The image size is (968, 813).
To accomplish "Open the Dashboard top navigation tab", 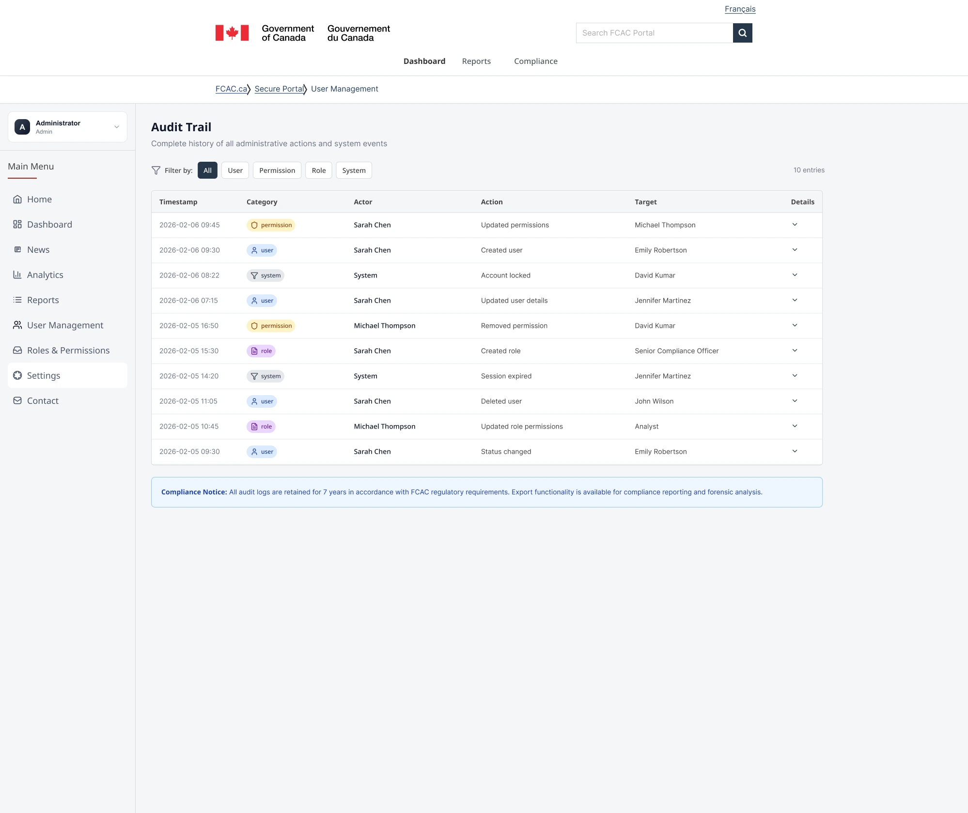I will pos(424,61).
